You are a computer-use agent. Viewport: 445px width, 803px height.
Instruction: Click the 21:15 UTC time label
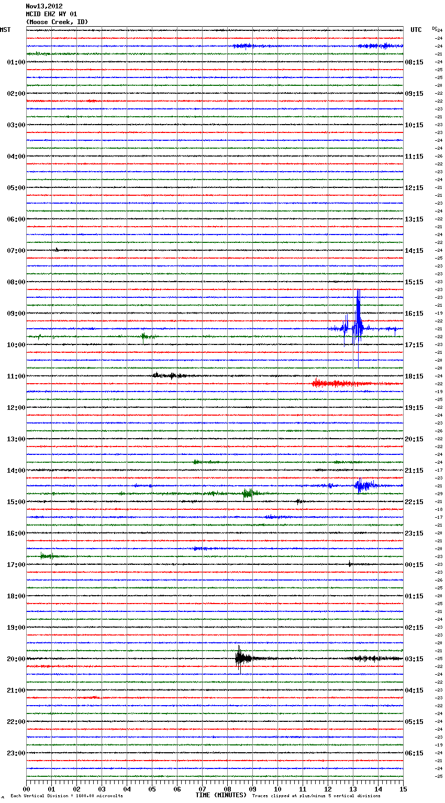tap(414, 471)
